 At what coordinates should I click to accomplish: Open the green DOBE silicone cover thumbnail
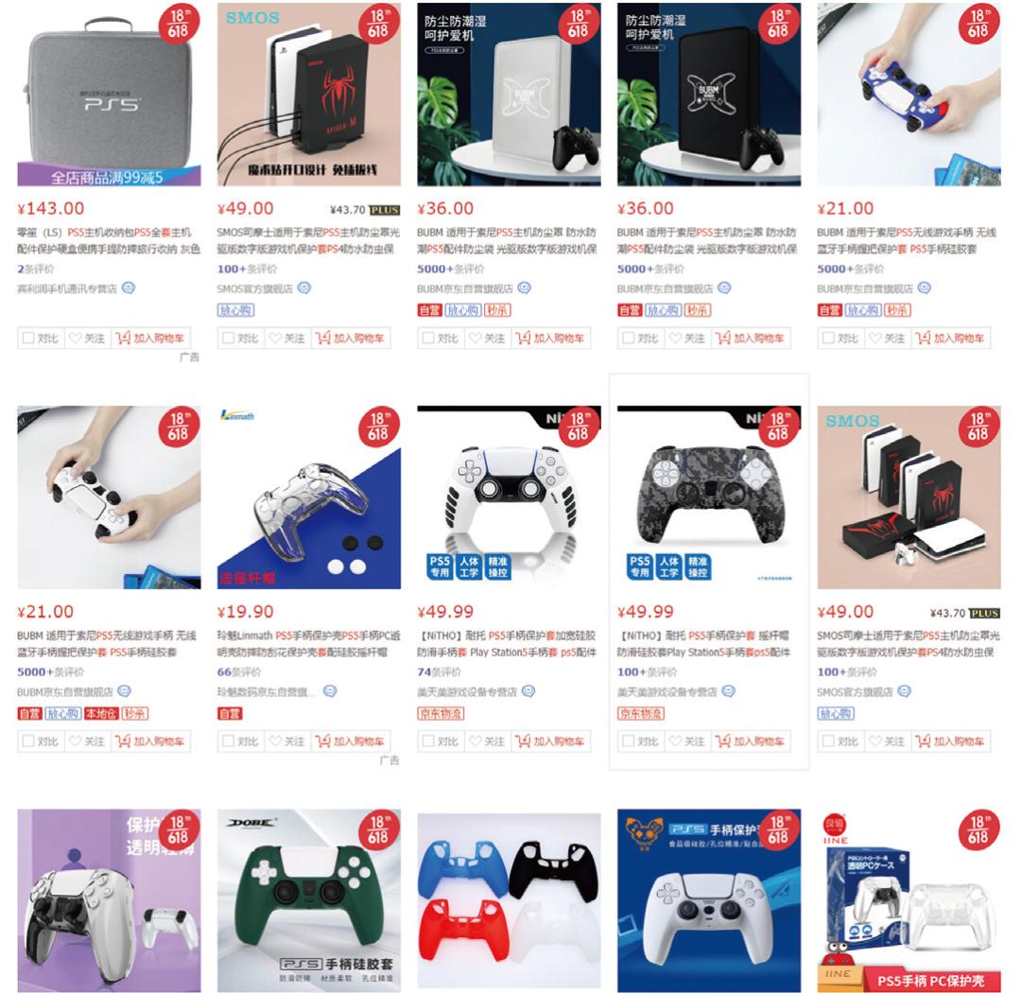tap(308, 900)
